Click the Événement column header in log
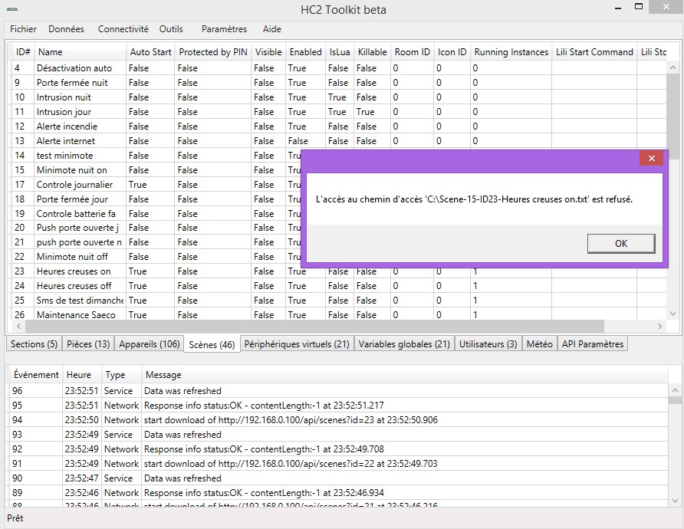684x529 pixels. coord(36,375)
